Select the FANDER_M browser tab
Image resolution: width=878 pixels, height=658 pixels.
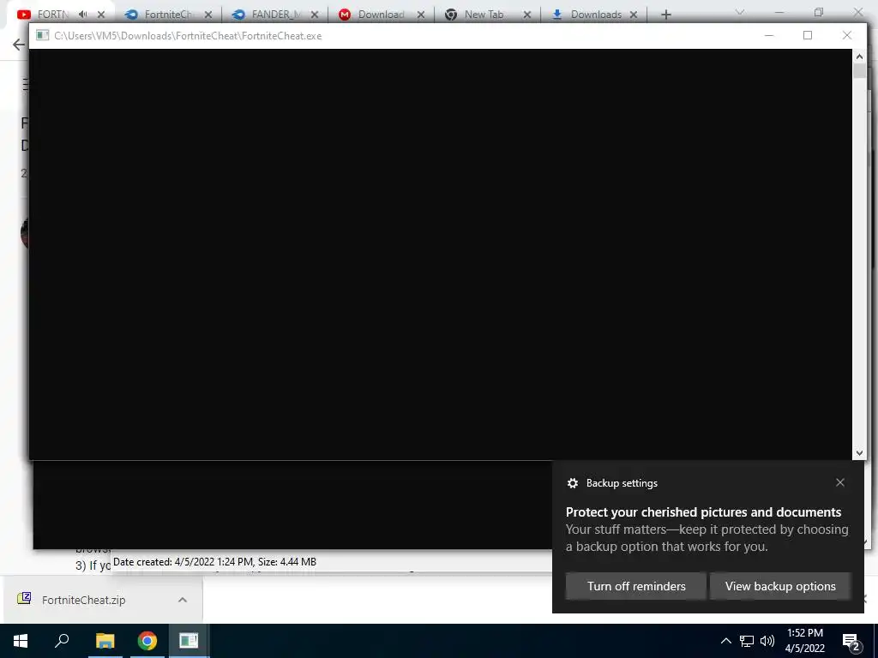(x=275, y=15)
